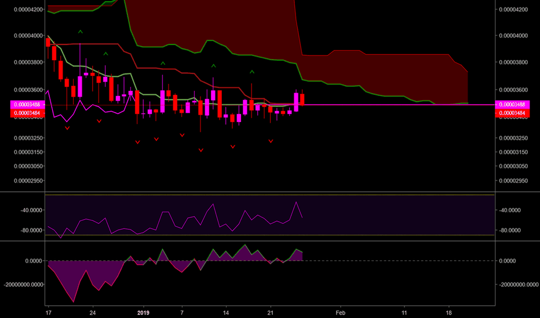
Task: Click 0.00003050 on the right price axis
Action: pyautogui.click(x=513, y=167)
